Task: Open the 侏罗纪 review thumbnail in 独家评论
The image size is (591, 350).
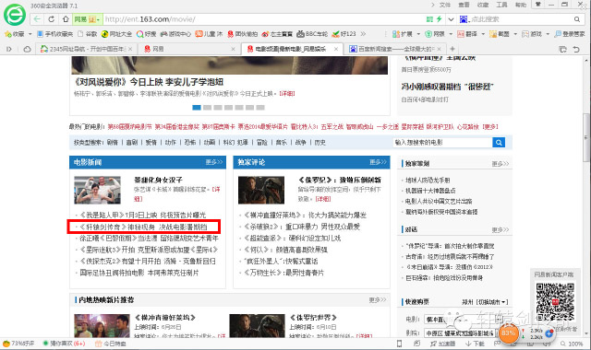Action: [261, 191]
